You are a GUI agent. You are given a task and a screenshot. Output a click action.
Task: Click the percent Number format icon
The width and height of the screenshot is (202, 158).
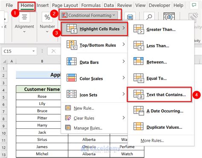(47, 17)
